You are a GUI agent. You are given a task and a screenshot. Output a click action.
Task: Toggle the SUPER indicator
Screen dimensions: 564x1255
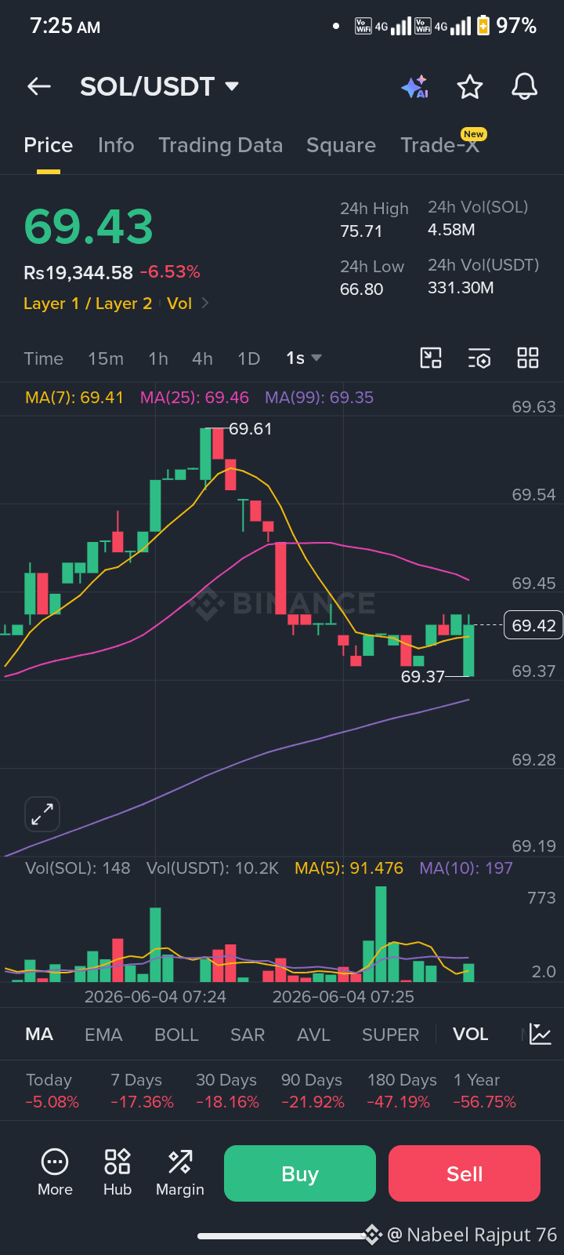pos(390,1034)
